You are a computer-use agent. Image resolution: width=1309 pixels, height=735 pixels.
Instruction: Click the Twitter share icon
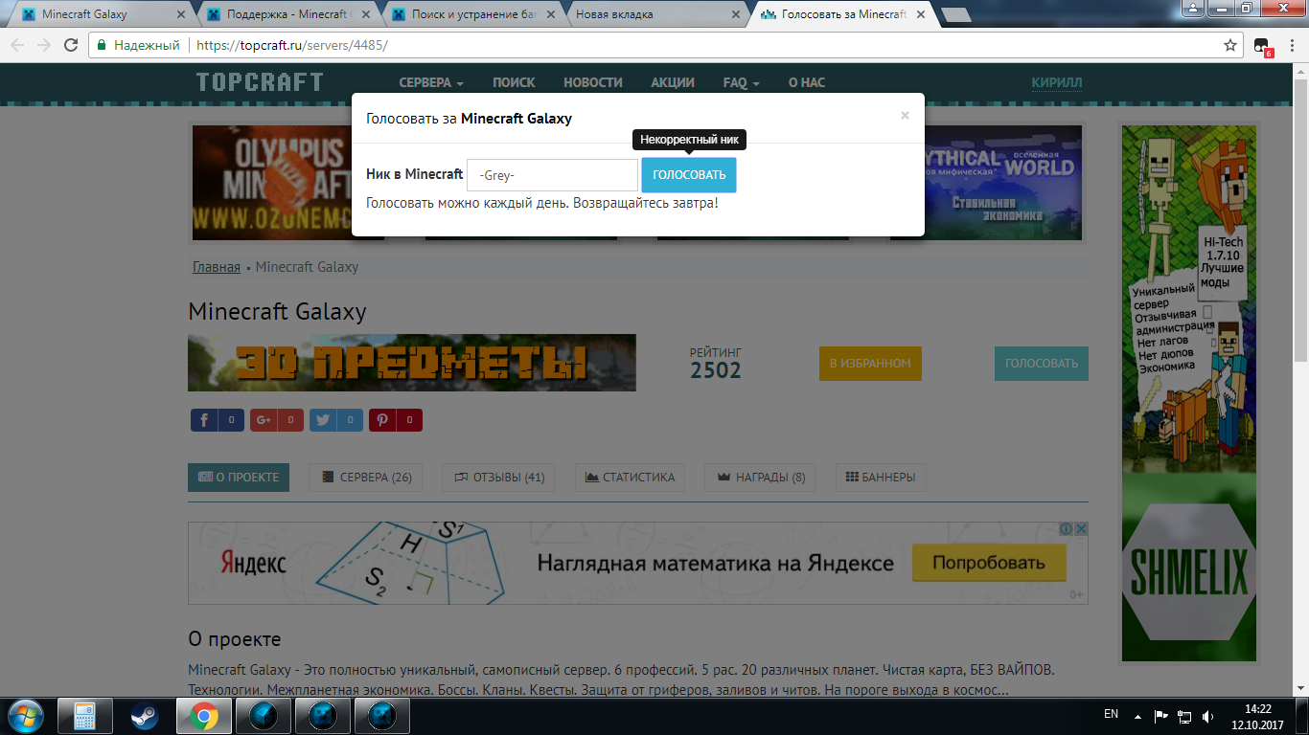(323, 420)
